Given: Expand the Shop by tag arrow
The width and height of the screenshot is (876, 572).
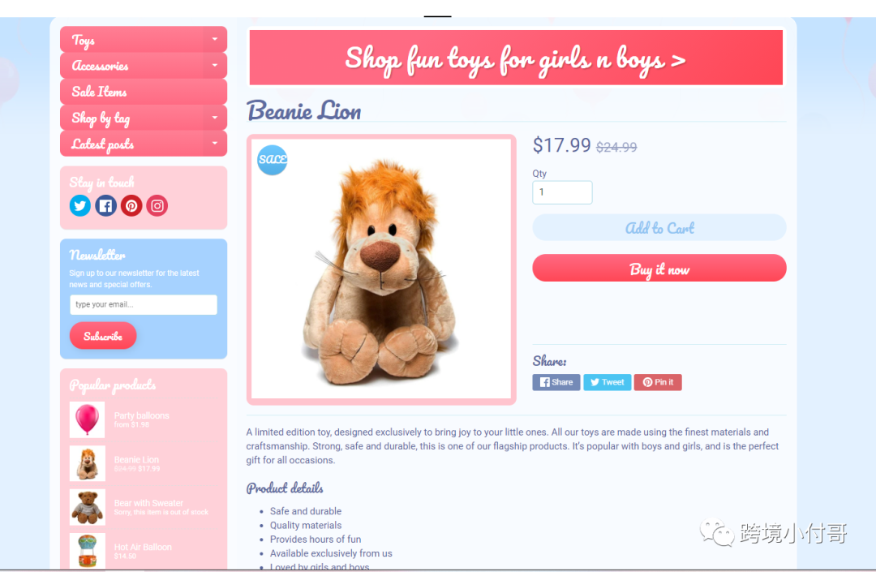Looking at the screenshot, I should (214, 118).
